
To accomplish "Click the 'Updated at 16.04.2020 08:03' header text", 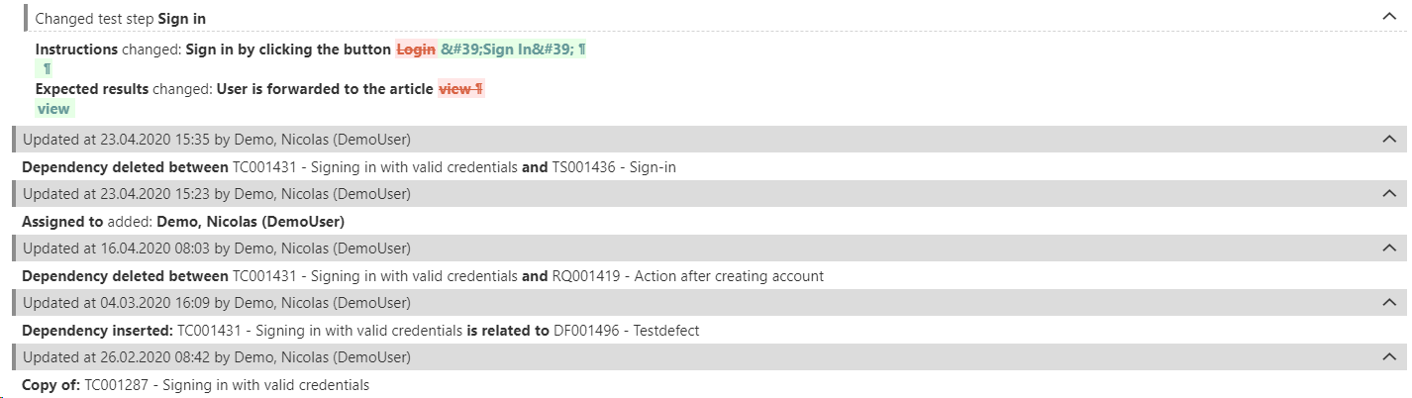I will point(217,249).
